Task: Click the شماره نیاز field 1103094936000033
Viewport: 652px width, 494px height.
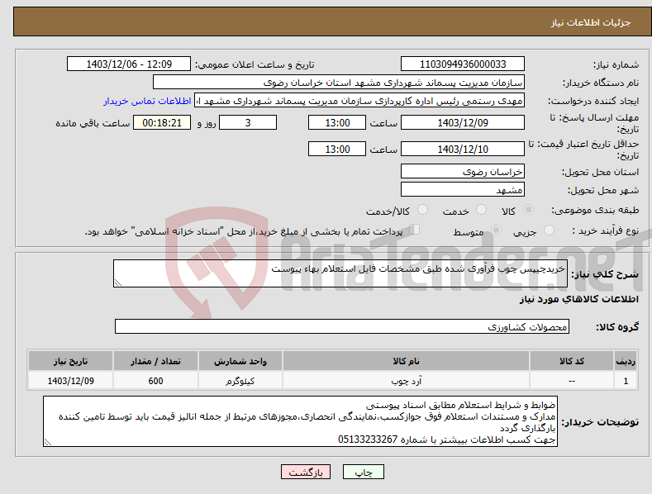Action: pos(463,64)
